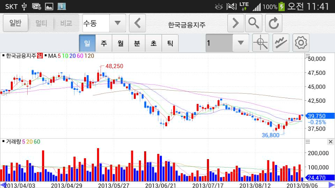Select 틱 tick period tab
Screen dimensions: 335x188
(x=170, y=43)
